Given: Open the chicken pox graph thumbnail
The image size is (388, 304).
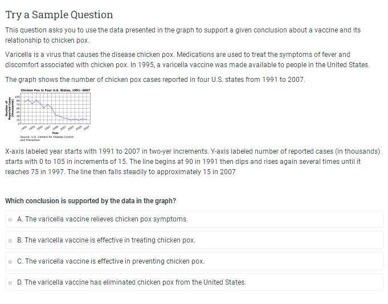Looking at the screenshot, I should [x=48, y=115].
